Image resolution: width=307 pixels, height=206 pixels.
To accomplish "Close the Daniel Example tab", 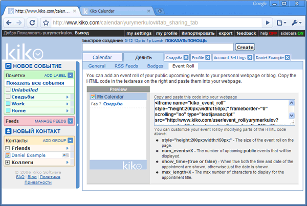I will [x=287, y=58].
